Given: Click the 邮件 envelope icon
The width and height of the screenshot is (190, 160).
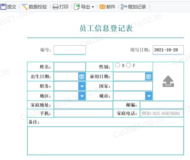Looking at the screenshot, I should tap(102, 7).
